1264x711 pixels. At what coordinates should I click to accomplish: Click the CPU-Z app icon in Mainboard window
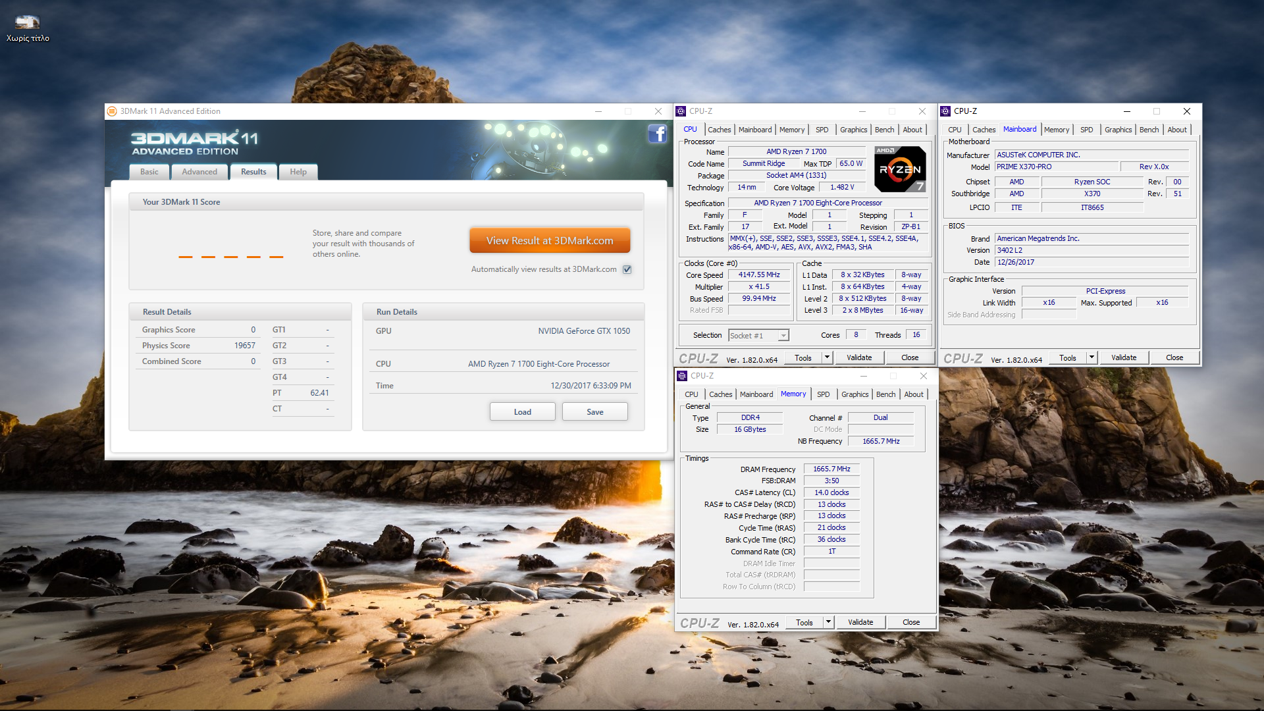click(945, 111)
